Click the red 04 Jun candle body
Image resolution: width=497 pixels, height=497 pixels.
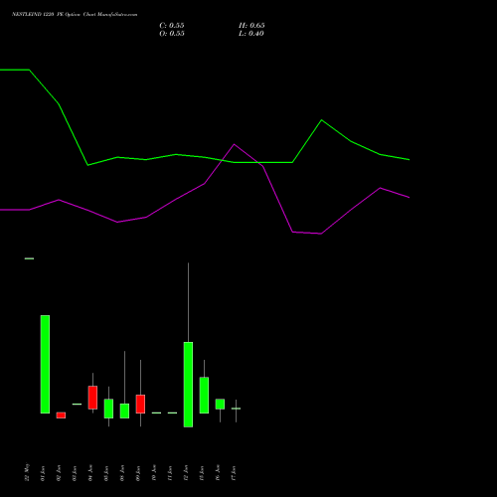(x=92, y=398)
